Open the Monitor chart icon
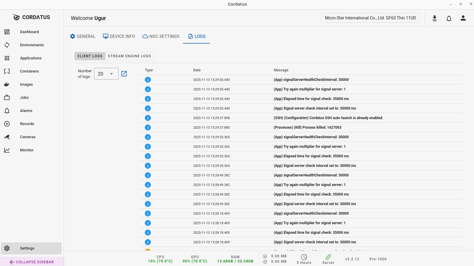Image resolution: width=474 pixels, height=266 pixels. [x=7, y=150]
